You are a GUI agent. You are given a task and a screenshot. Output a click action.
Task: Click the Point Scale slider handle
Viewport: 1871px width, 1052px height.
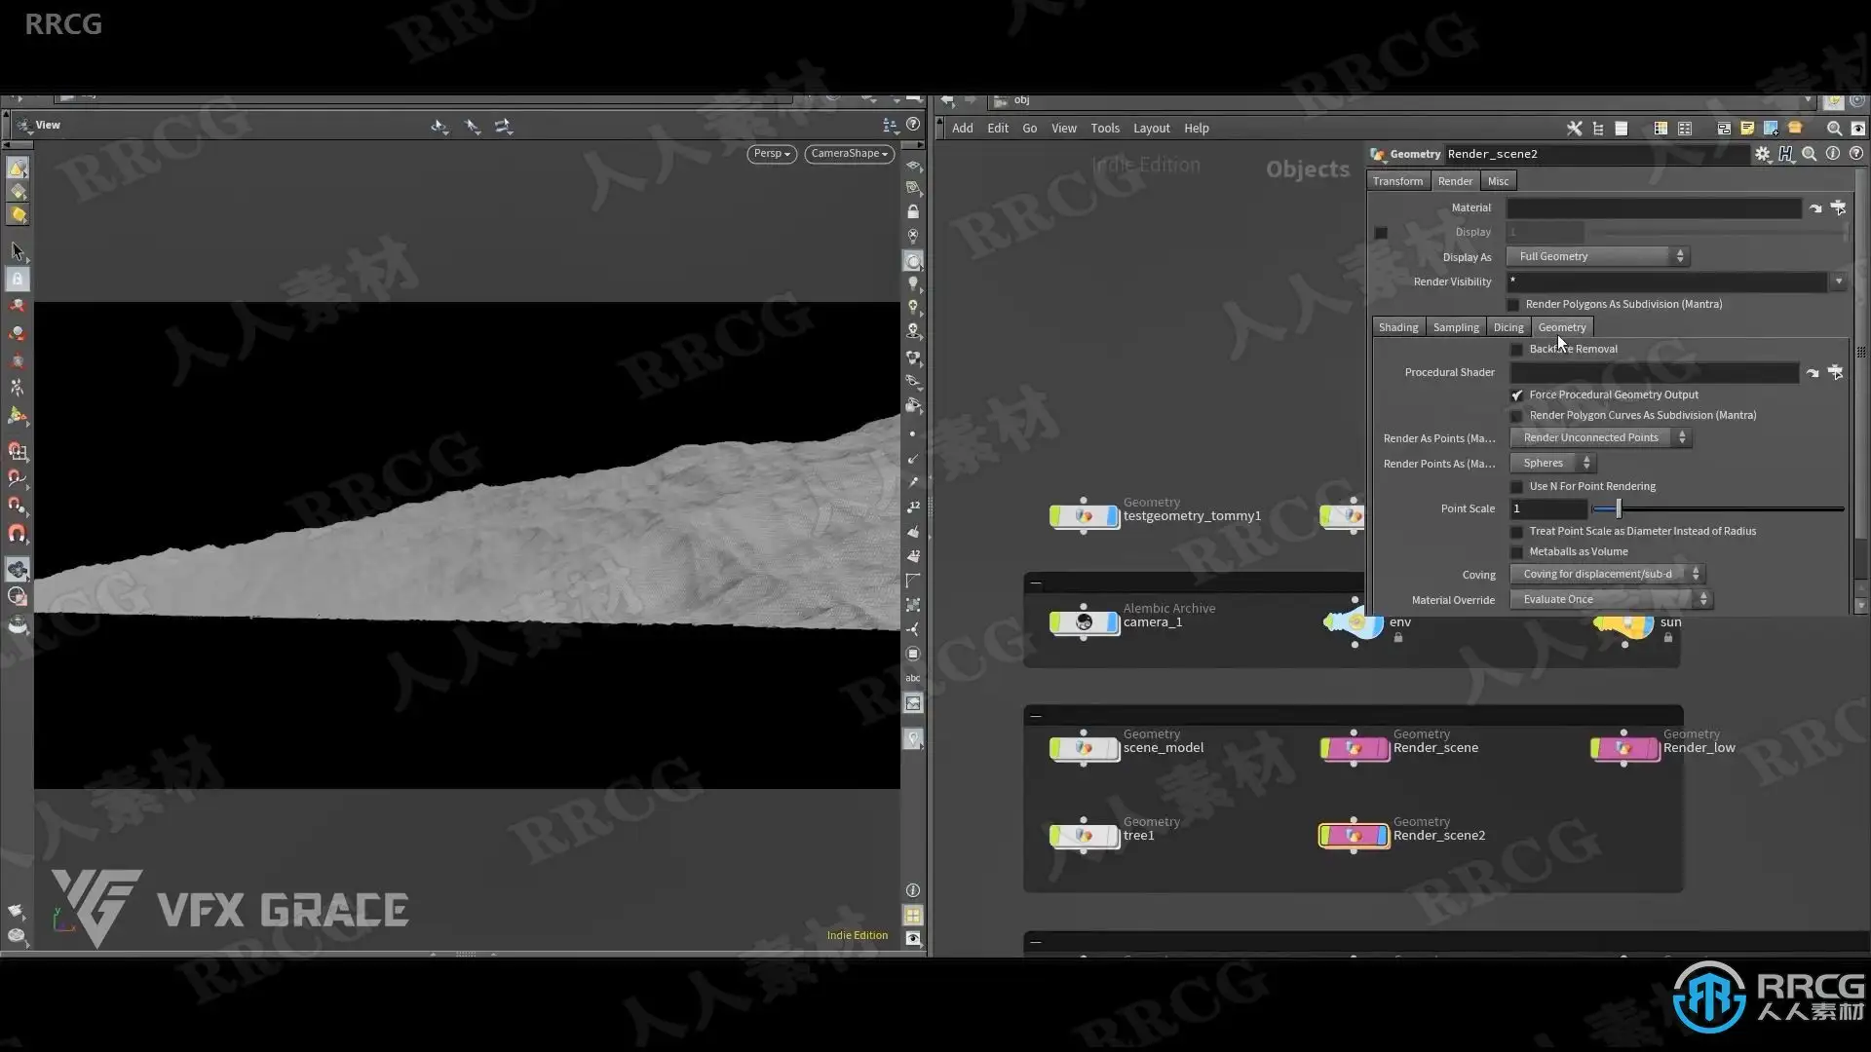pos(1618,508)
